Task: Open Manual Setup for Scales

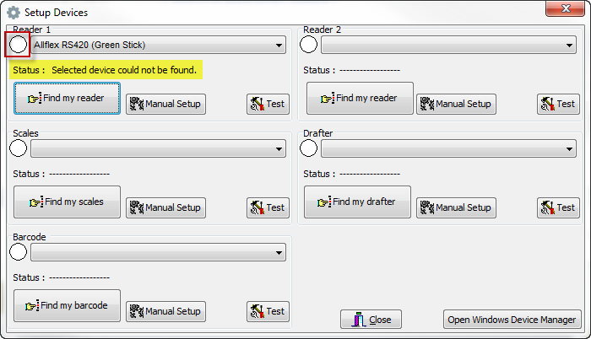Action: coord(165,207)
